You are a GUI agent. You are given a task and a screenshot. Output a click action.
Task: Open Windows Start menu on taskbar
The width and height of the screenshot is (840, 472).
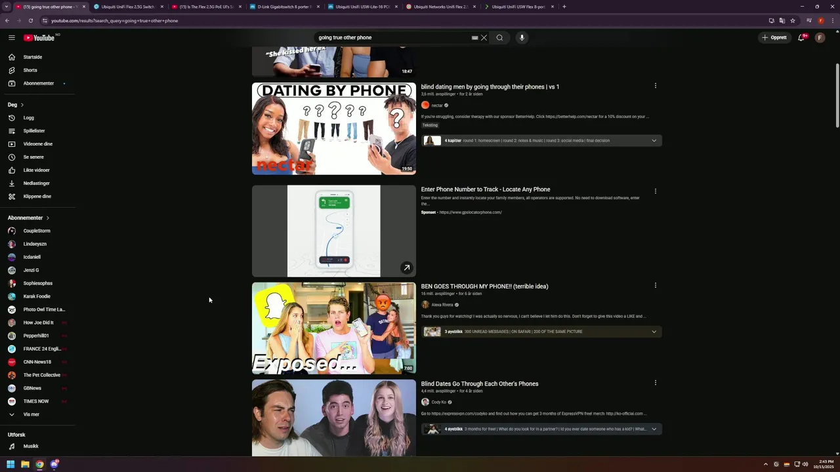coord(10,464)
